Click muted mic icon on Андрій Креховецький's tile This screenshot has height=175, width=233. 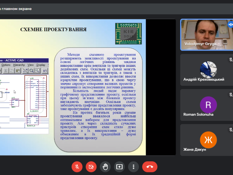tap(231, 60)
